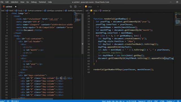Viewport: 181px width, 102px height.
Task: Click the p id="year" line
Action: (x=33, y=64)
